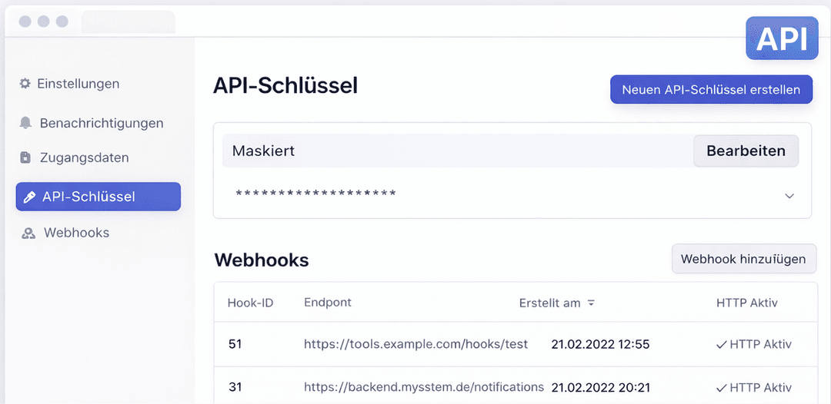
Task: Select the Hook-ID column header
Action: pos(250,303)
